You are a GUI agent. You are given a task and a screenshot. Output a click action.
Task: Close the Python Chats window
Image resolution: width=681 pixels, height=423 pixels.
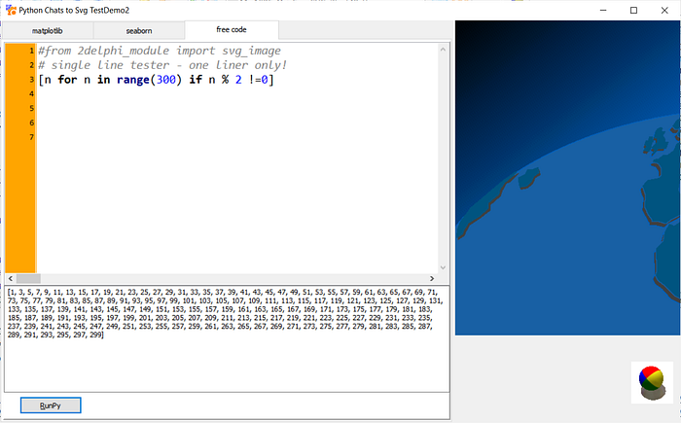click(664, 10)
